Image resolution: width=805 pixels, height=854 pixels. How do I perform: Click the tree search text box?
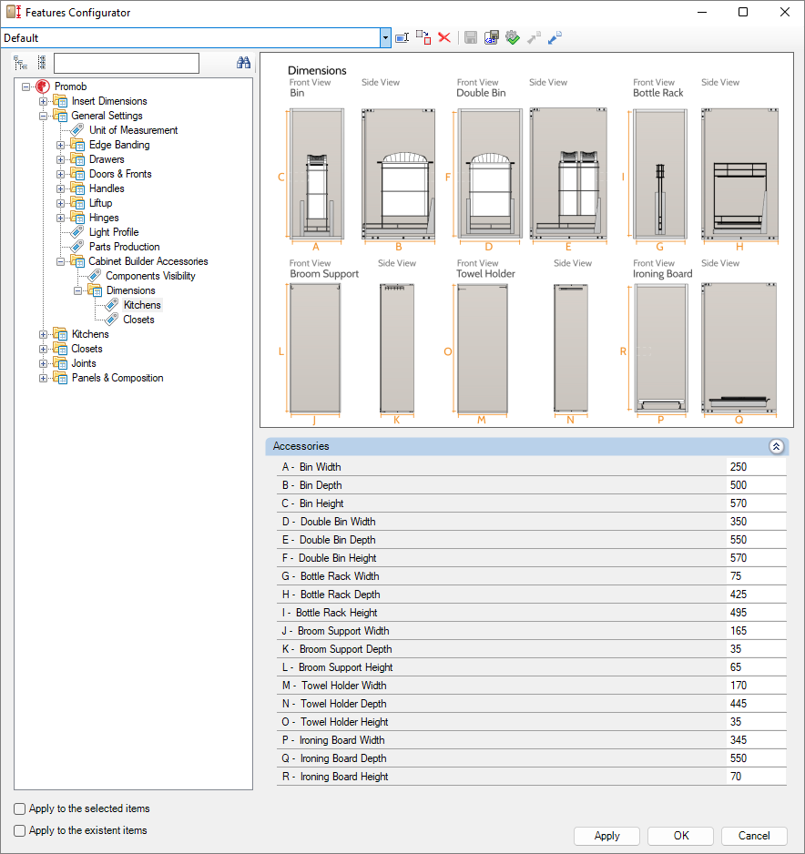tap(126, 63)
